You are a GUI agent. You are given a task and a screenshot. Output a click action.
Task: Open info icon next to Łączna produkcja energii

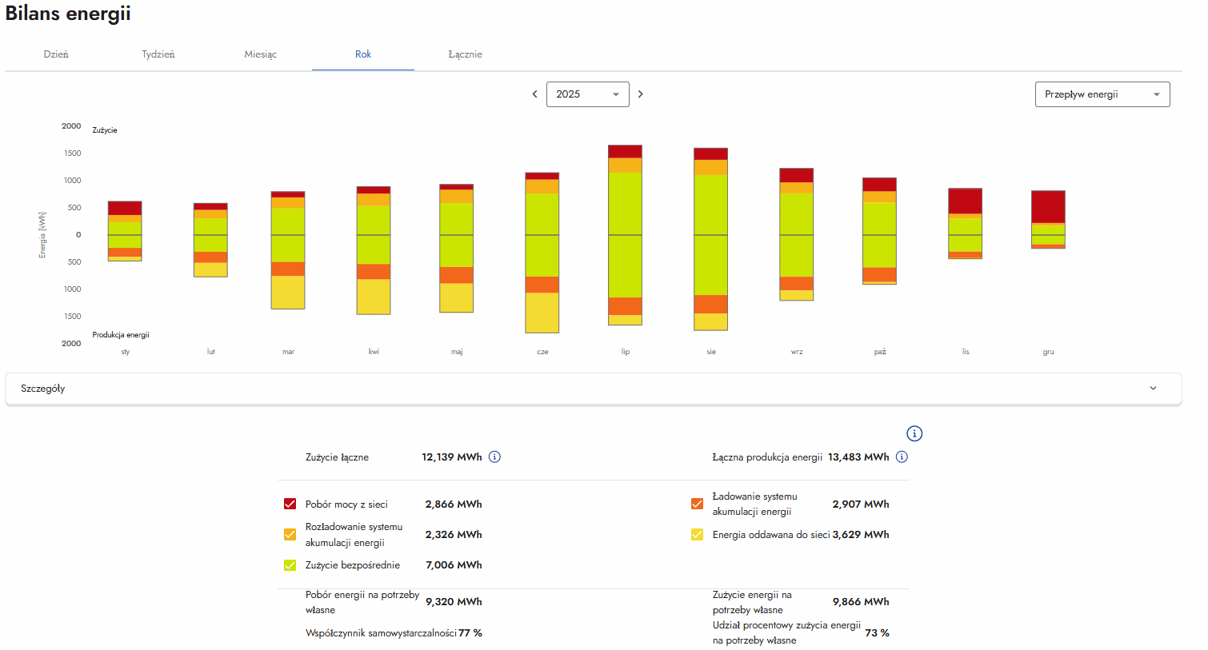click(902, 457)
